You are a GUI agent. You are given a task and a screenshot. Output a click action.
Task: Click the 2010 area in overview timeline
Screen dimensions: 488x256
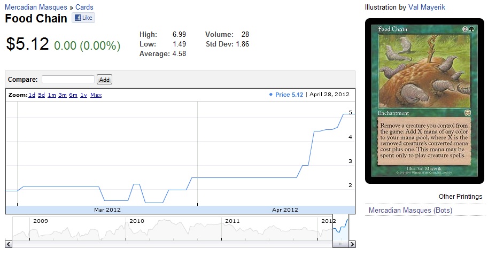point(137,221)
